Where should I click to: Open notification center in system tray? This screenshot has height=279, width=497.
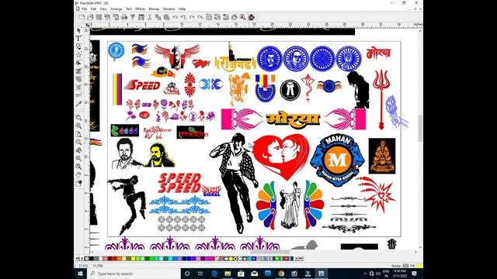click(x=414, y=274)
